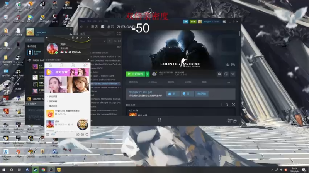Dismiss the post-game summary with X
The image size is (309, 173).
point(234,105)
